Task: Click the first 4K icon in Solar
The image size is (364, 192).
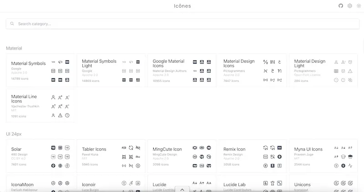Action: 53,148
